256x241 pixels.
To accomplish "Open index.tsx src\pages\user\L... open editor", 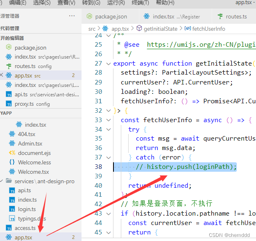I will click(x=41, y=85).
